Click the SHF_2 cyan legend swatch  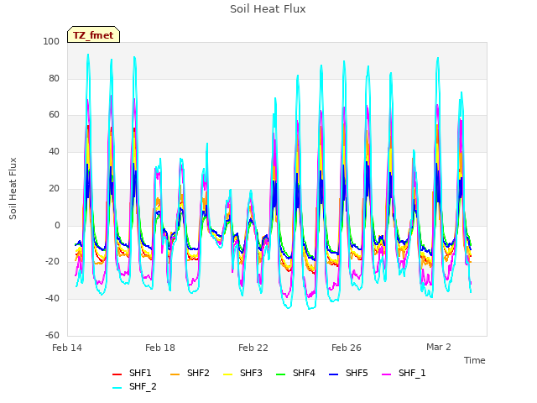point(117,388)
